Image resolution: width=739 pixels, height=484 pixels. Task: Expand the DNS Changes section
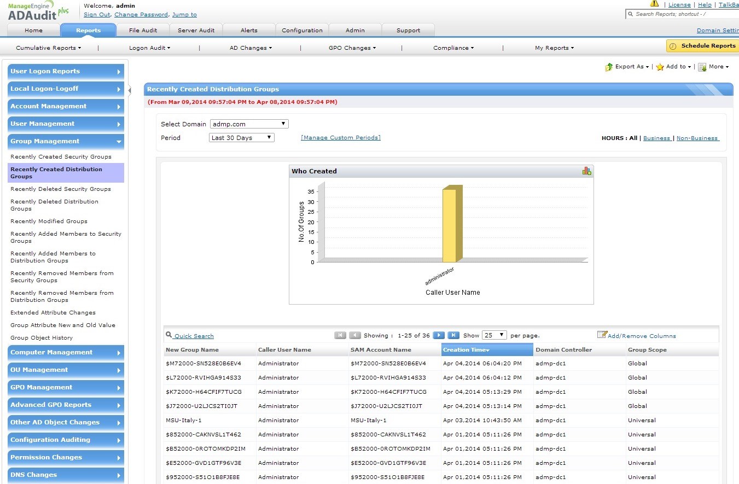(x=66, y=475)
